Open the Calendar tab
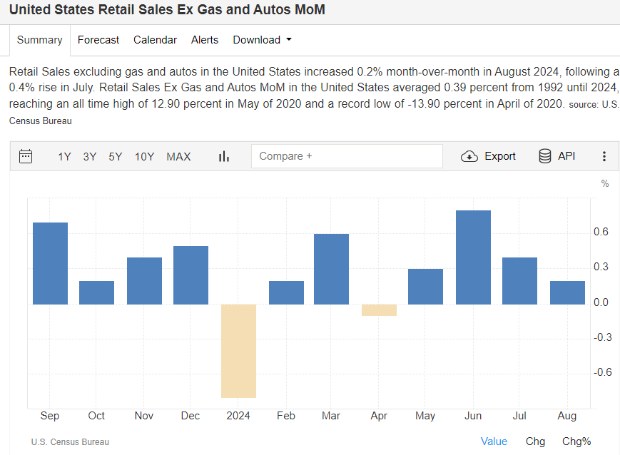Viewport: 620px width, 455px height. pyautogui.click(x=155, y=40)
